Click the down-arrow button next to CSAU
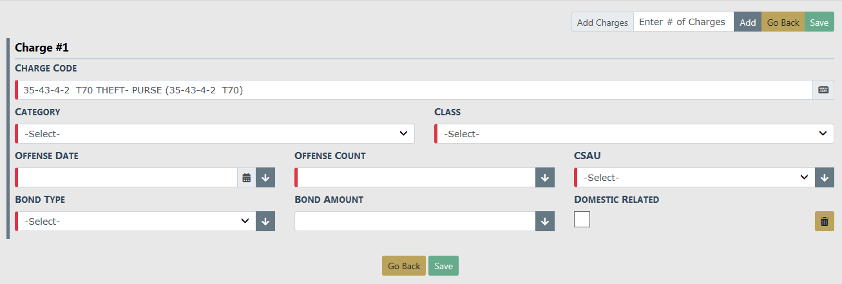This screenshot has height=284, width=842. 825,178
